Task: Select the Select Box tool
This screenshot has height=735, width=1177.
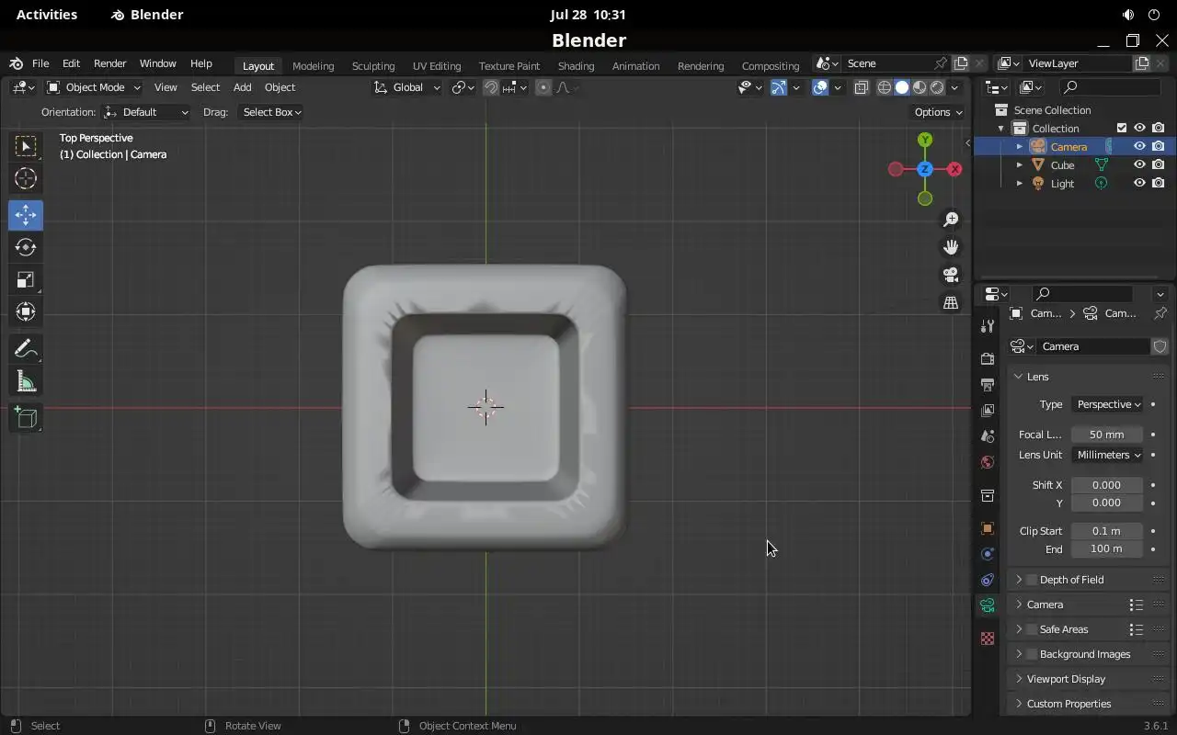Action: pos(26,146)
